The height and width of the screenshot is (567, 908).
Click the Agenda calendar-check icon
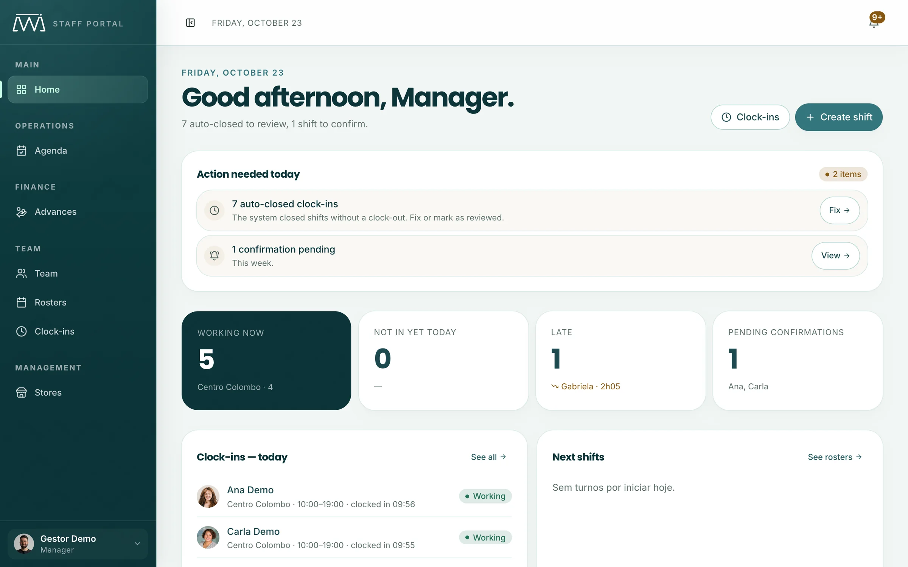coord(22,150)
